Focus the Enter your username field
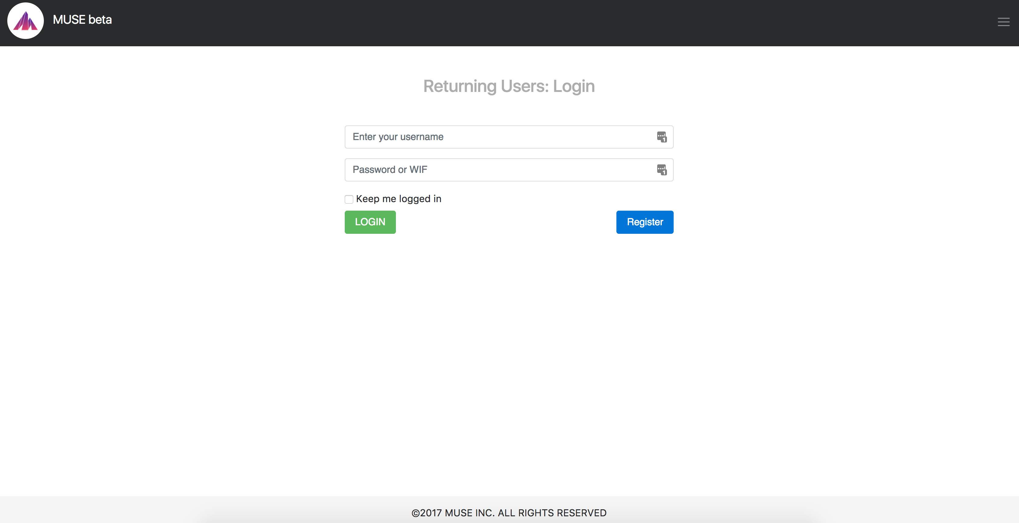The width and height of the screenshot is (1019, 523). 509,137
